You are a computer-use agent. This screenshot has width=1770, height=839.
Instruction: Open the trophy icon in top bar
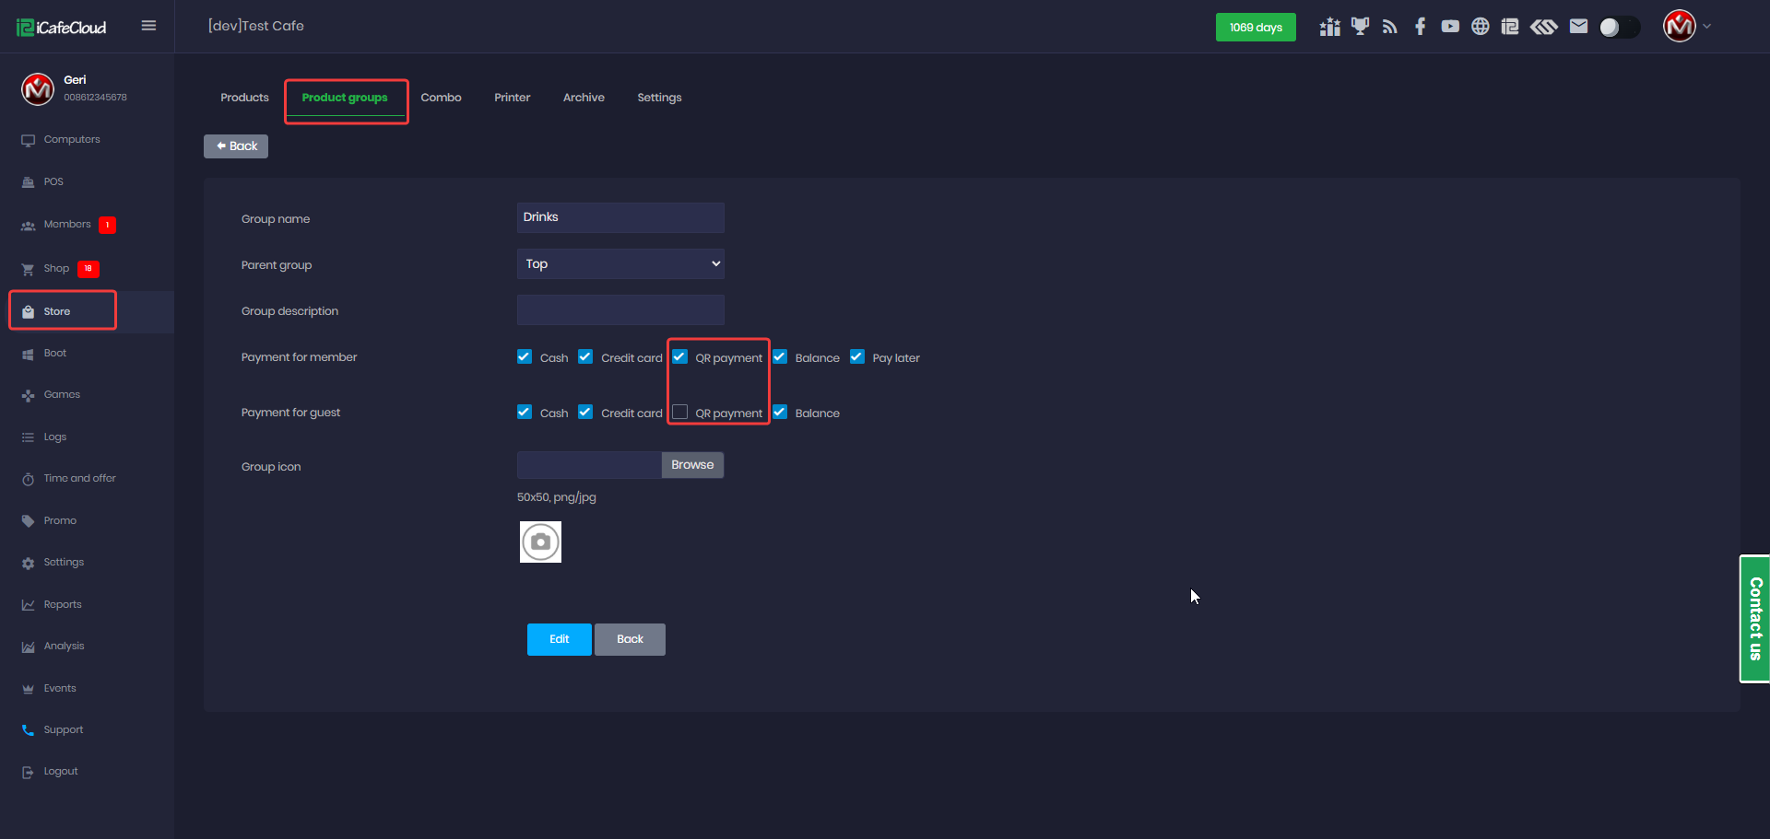tap(1360, 27)
